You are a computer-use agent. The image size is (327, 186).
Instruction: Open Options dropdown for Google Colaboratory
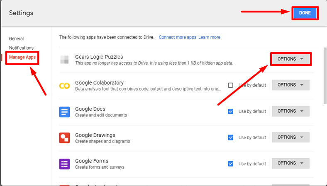tap(291, 85)
